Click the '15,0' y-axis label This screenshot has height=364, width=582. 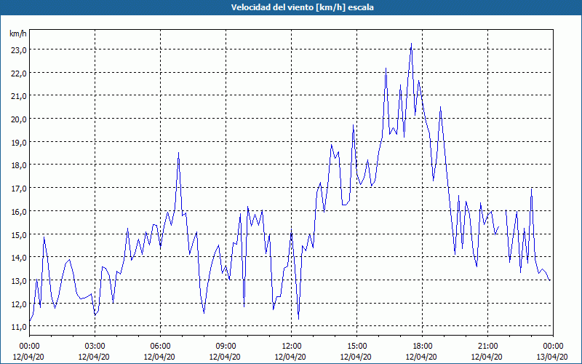click(x=19, y=234)
